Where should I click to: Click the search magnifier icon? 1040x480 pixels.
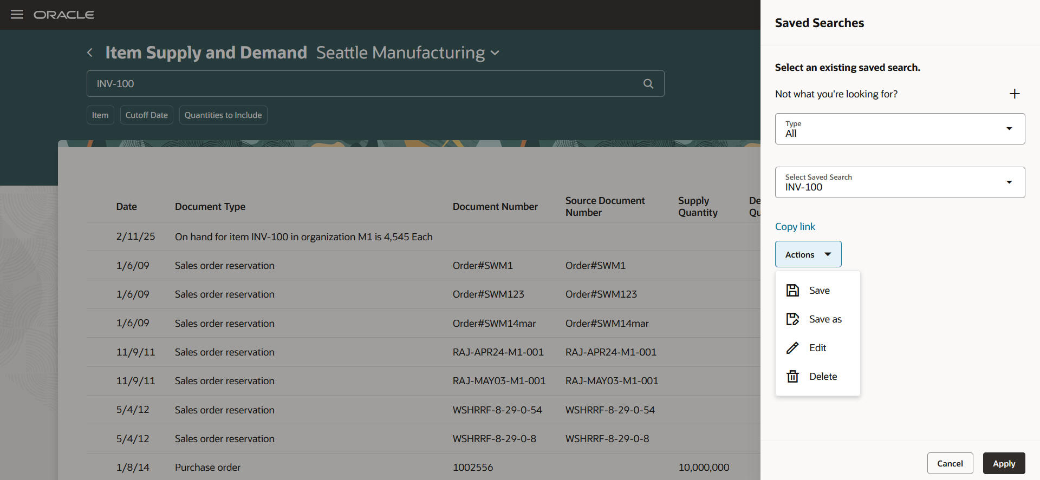648,84
